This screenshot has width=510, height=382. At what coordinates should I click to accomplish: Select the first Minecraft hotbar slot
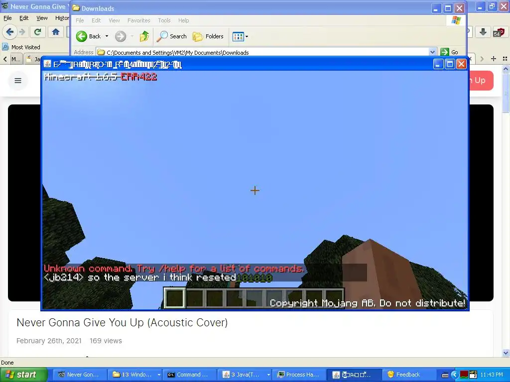point(175,298)
